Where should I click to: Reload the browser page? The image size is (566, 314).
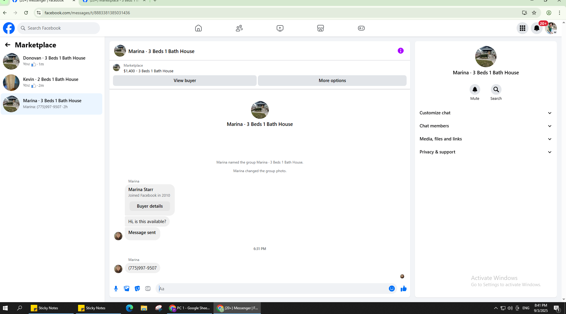[x=26, y=13]
